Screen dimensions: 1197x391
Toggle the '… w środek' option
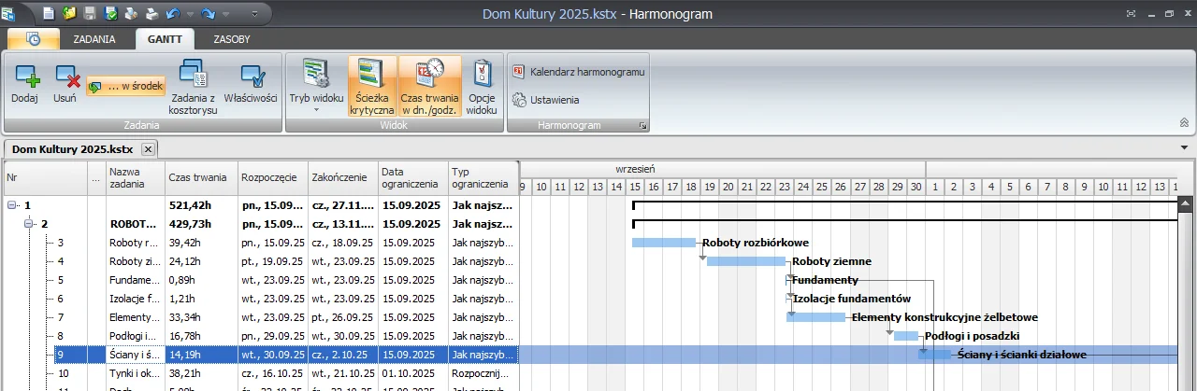(126, 86)
